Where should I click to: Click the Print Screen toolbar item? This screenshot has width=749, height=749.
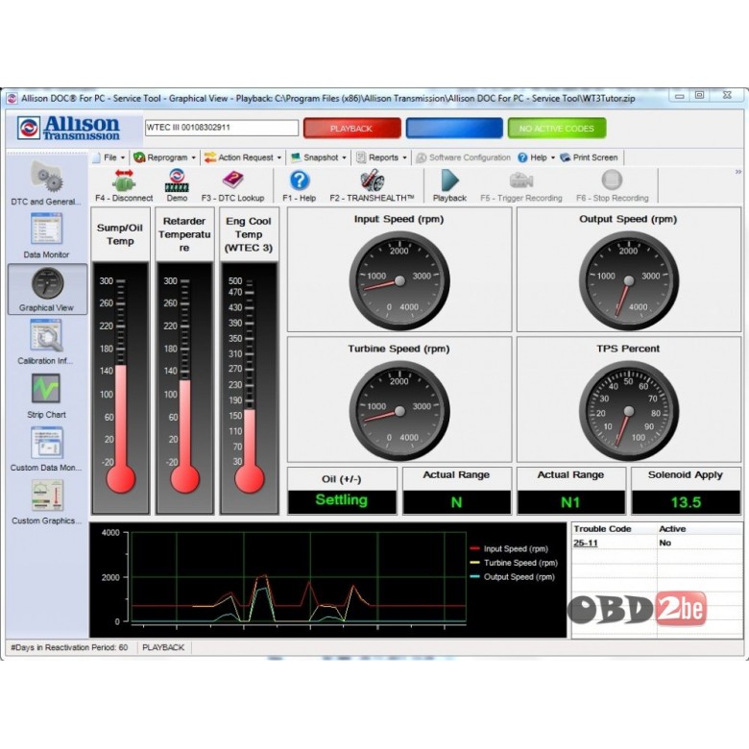click(589, 157)
